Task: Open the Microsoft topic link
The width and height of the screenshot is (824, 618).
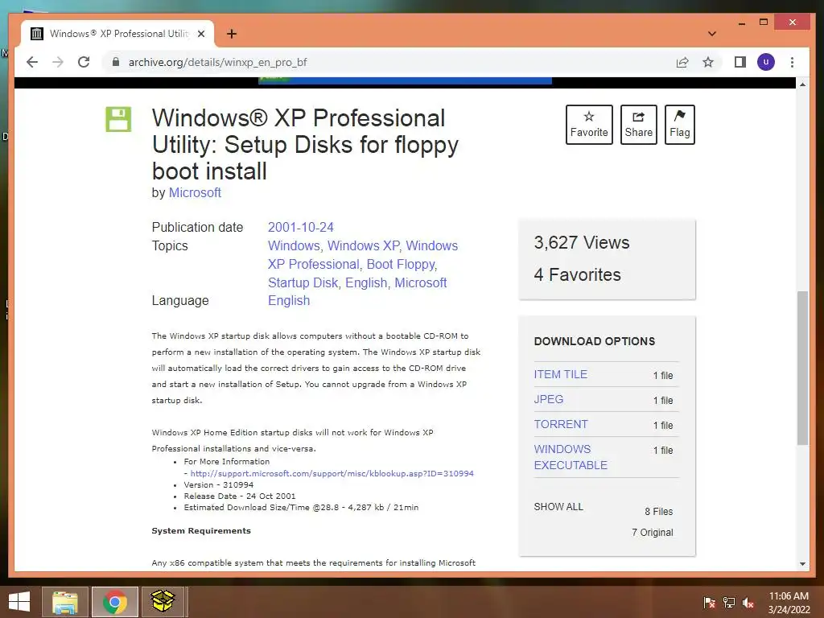Action: click(420, 282)
